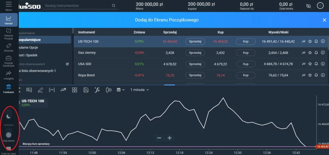Open the chart layout grid icon
Screen dimensions: 329x155
75,90
